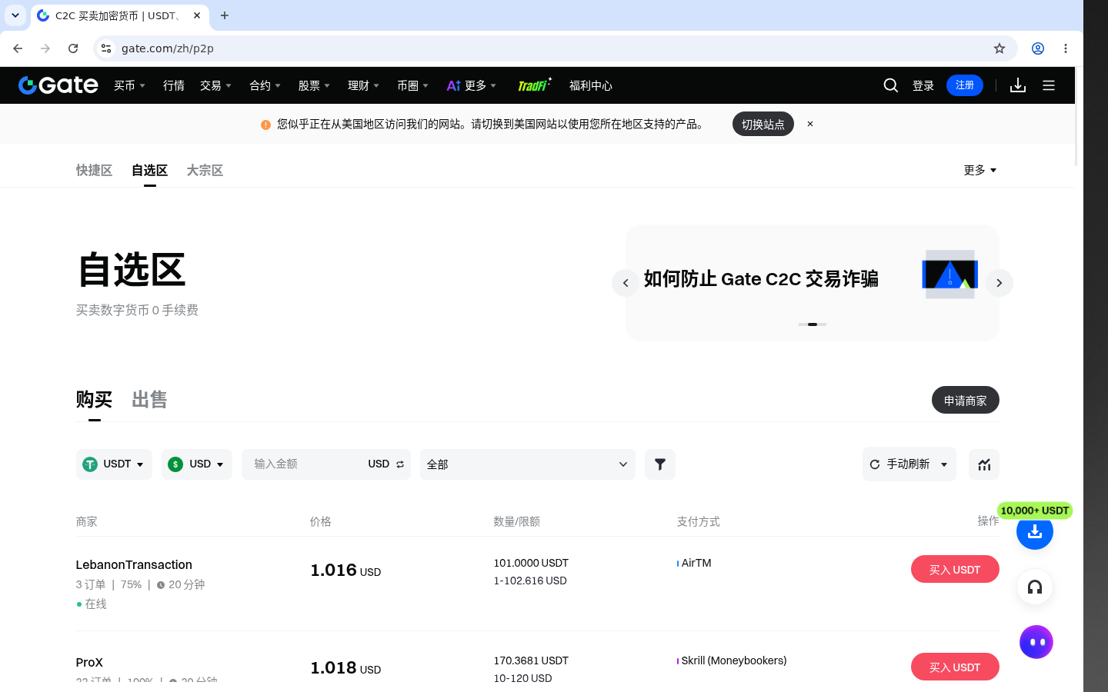1108x692 pixels.
Task: Click the 价格 column header
Action: pos(320,521)
